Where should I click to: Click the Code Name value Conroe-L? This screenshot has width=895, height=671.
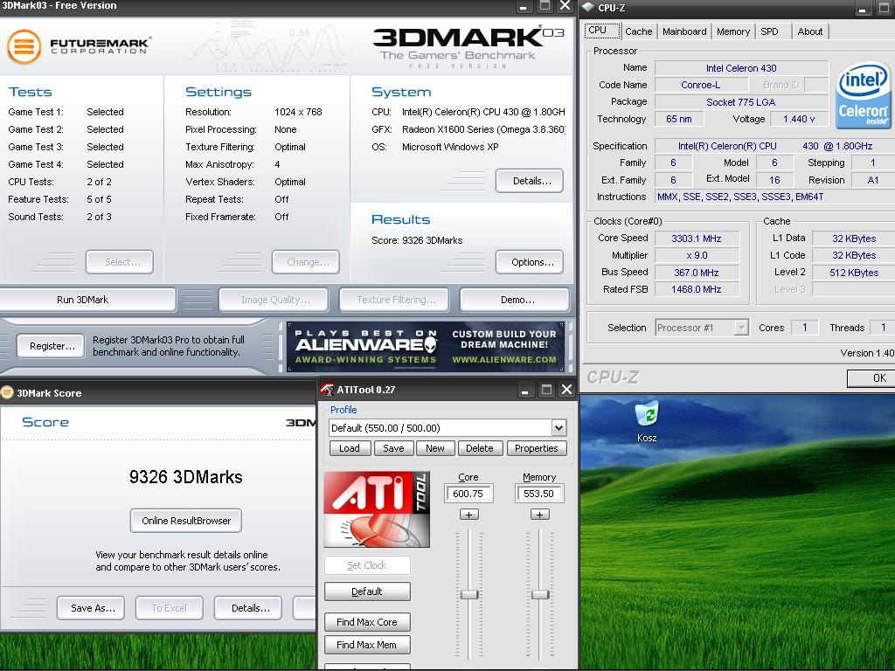tap(700, 85)
